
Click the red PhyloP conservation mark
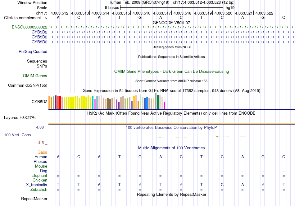click(243, 137)
